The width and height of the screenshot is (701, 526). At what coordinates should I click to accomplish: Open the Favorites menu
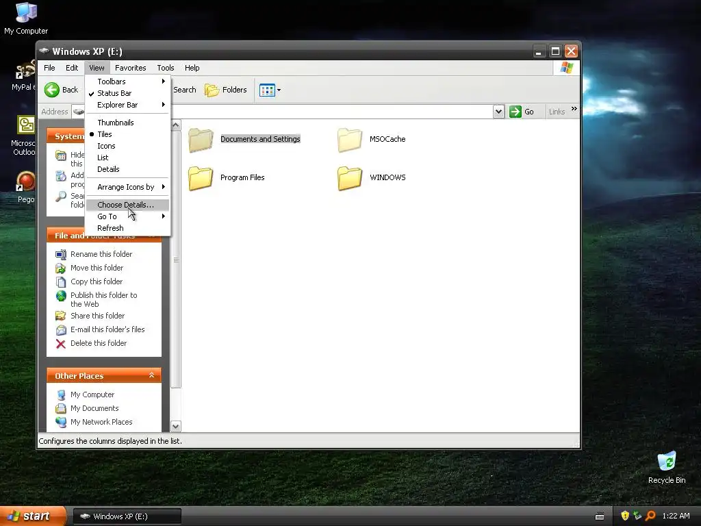coord(131,68)
